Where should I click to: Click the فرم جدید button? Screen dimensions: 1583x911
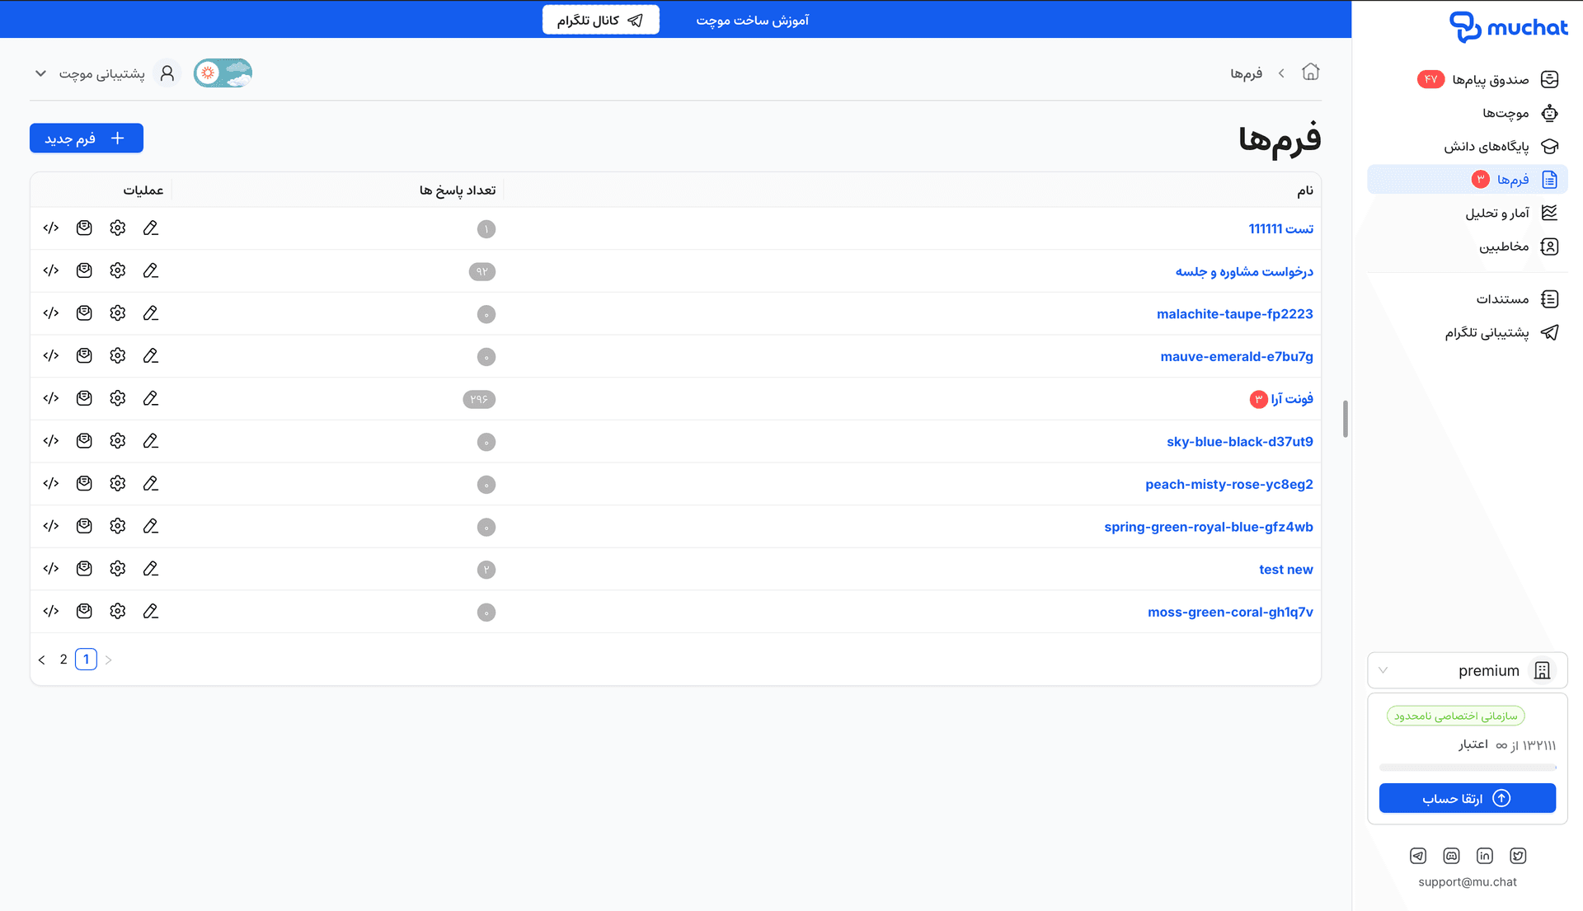(87, 139)
